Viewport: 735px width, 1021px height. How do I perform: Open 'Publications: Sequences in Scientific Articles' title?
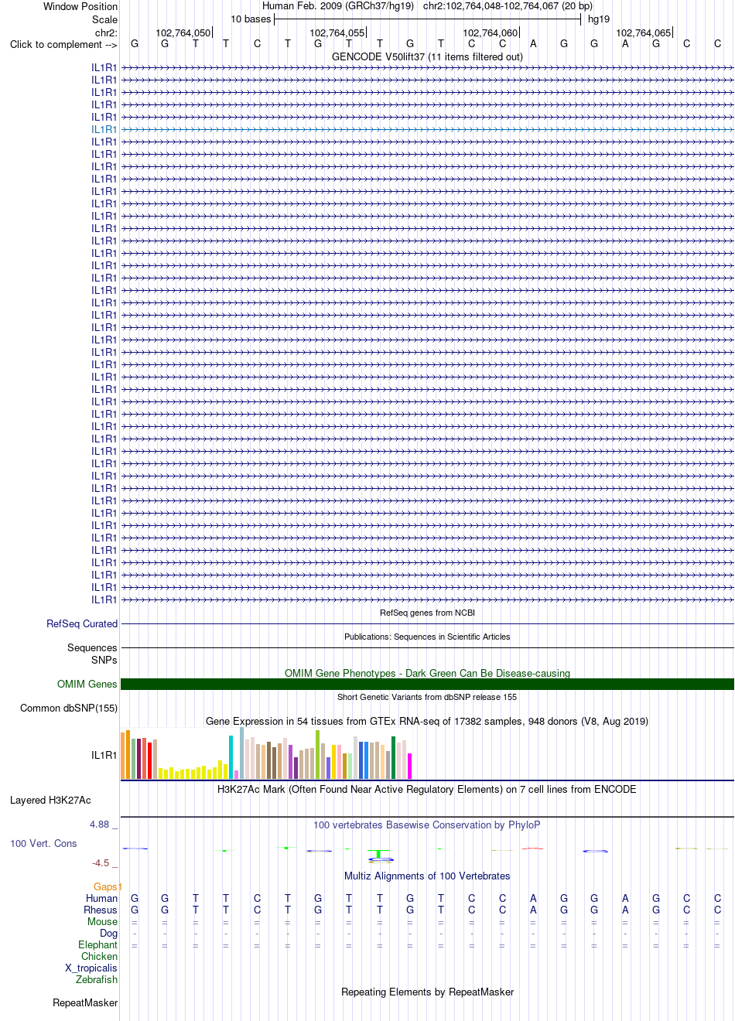tap(427, 637)
